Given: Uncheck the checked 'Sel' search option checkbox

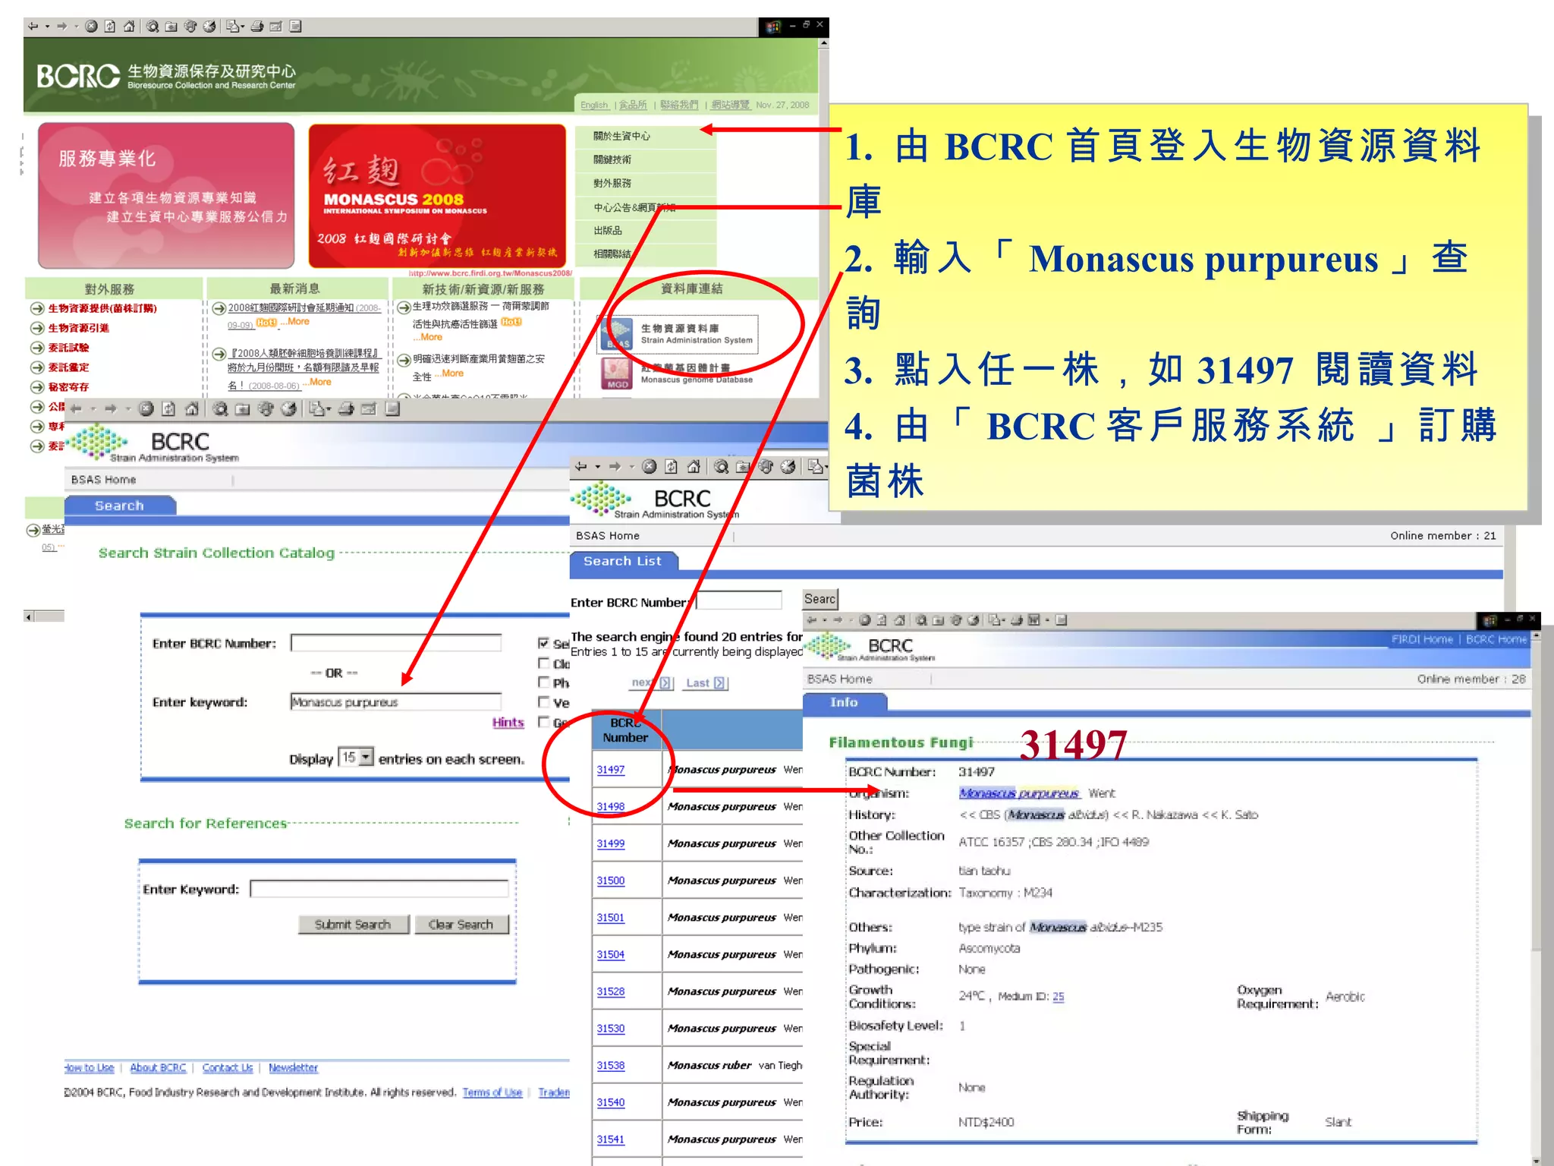Looking at the screenshot, I should pos(543,643).
